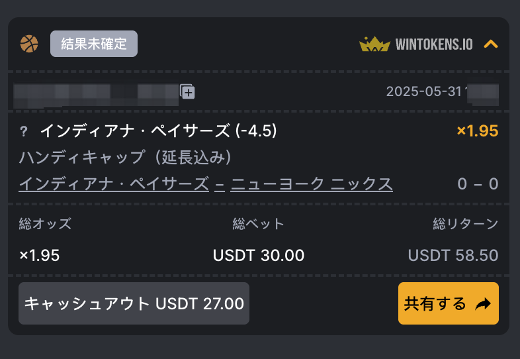The width and height of the screenshot is (520, 359).
Task: Click the blurred bet ID text
Action: click(96, 93)
